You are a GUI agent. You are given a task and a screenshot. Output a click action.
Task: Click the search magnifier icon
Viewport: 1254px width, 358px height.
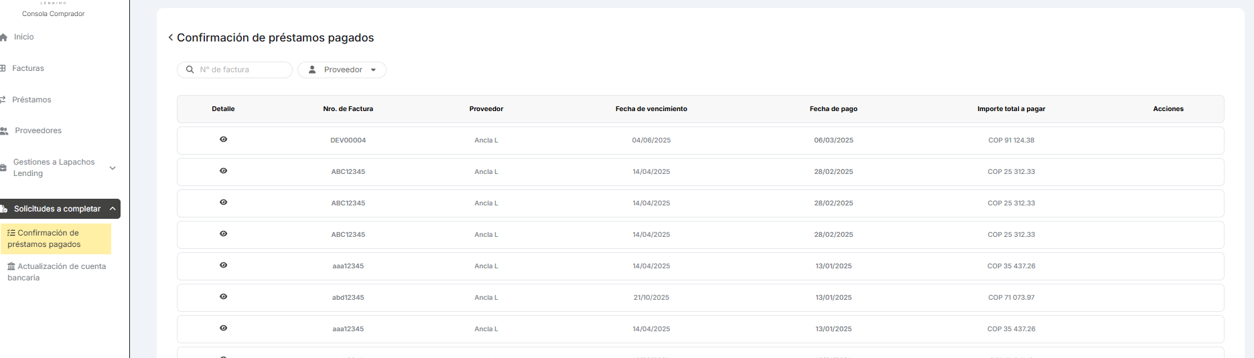(190, 70)
